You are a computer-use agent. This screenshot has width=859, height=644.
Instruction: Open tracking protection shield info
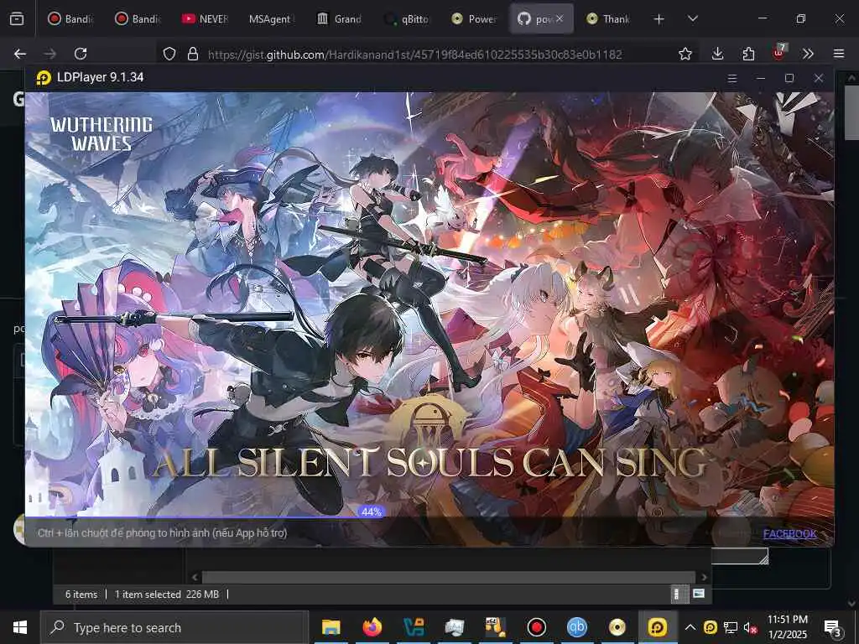(169, 54)
